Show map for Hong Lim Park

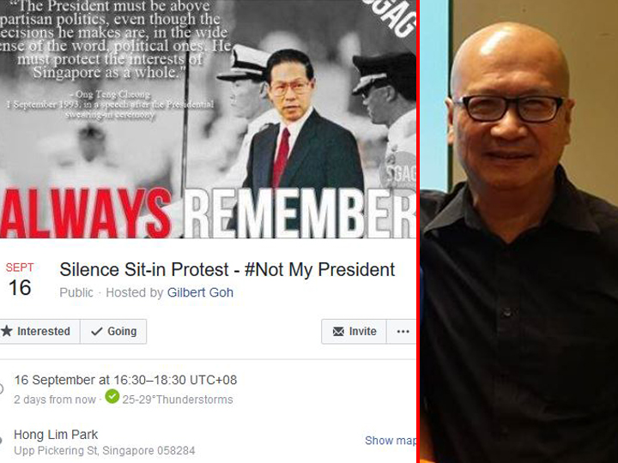click(x=391, y=440)
